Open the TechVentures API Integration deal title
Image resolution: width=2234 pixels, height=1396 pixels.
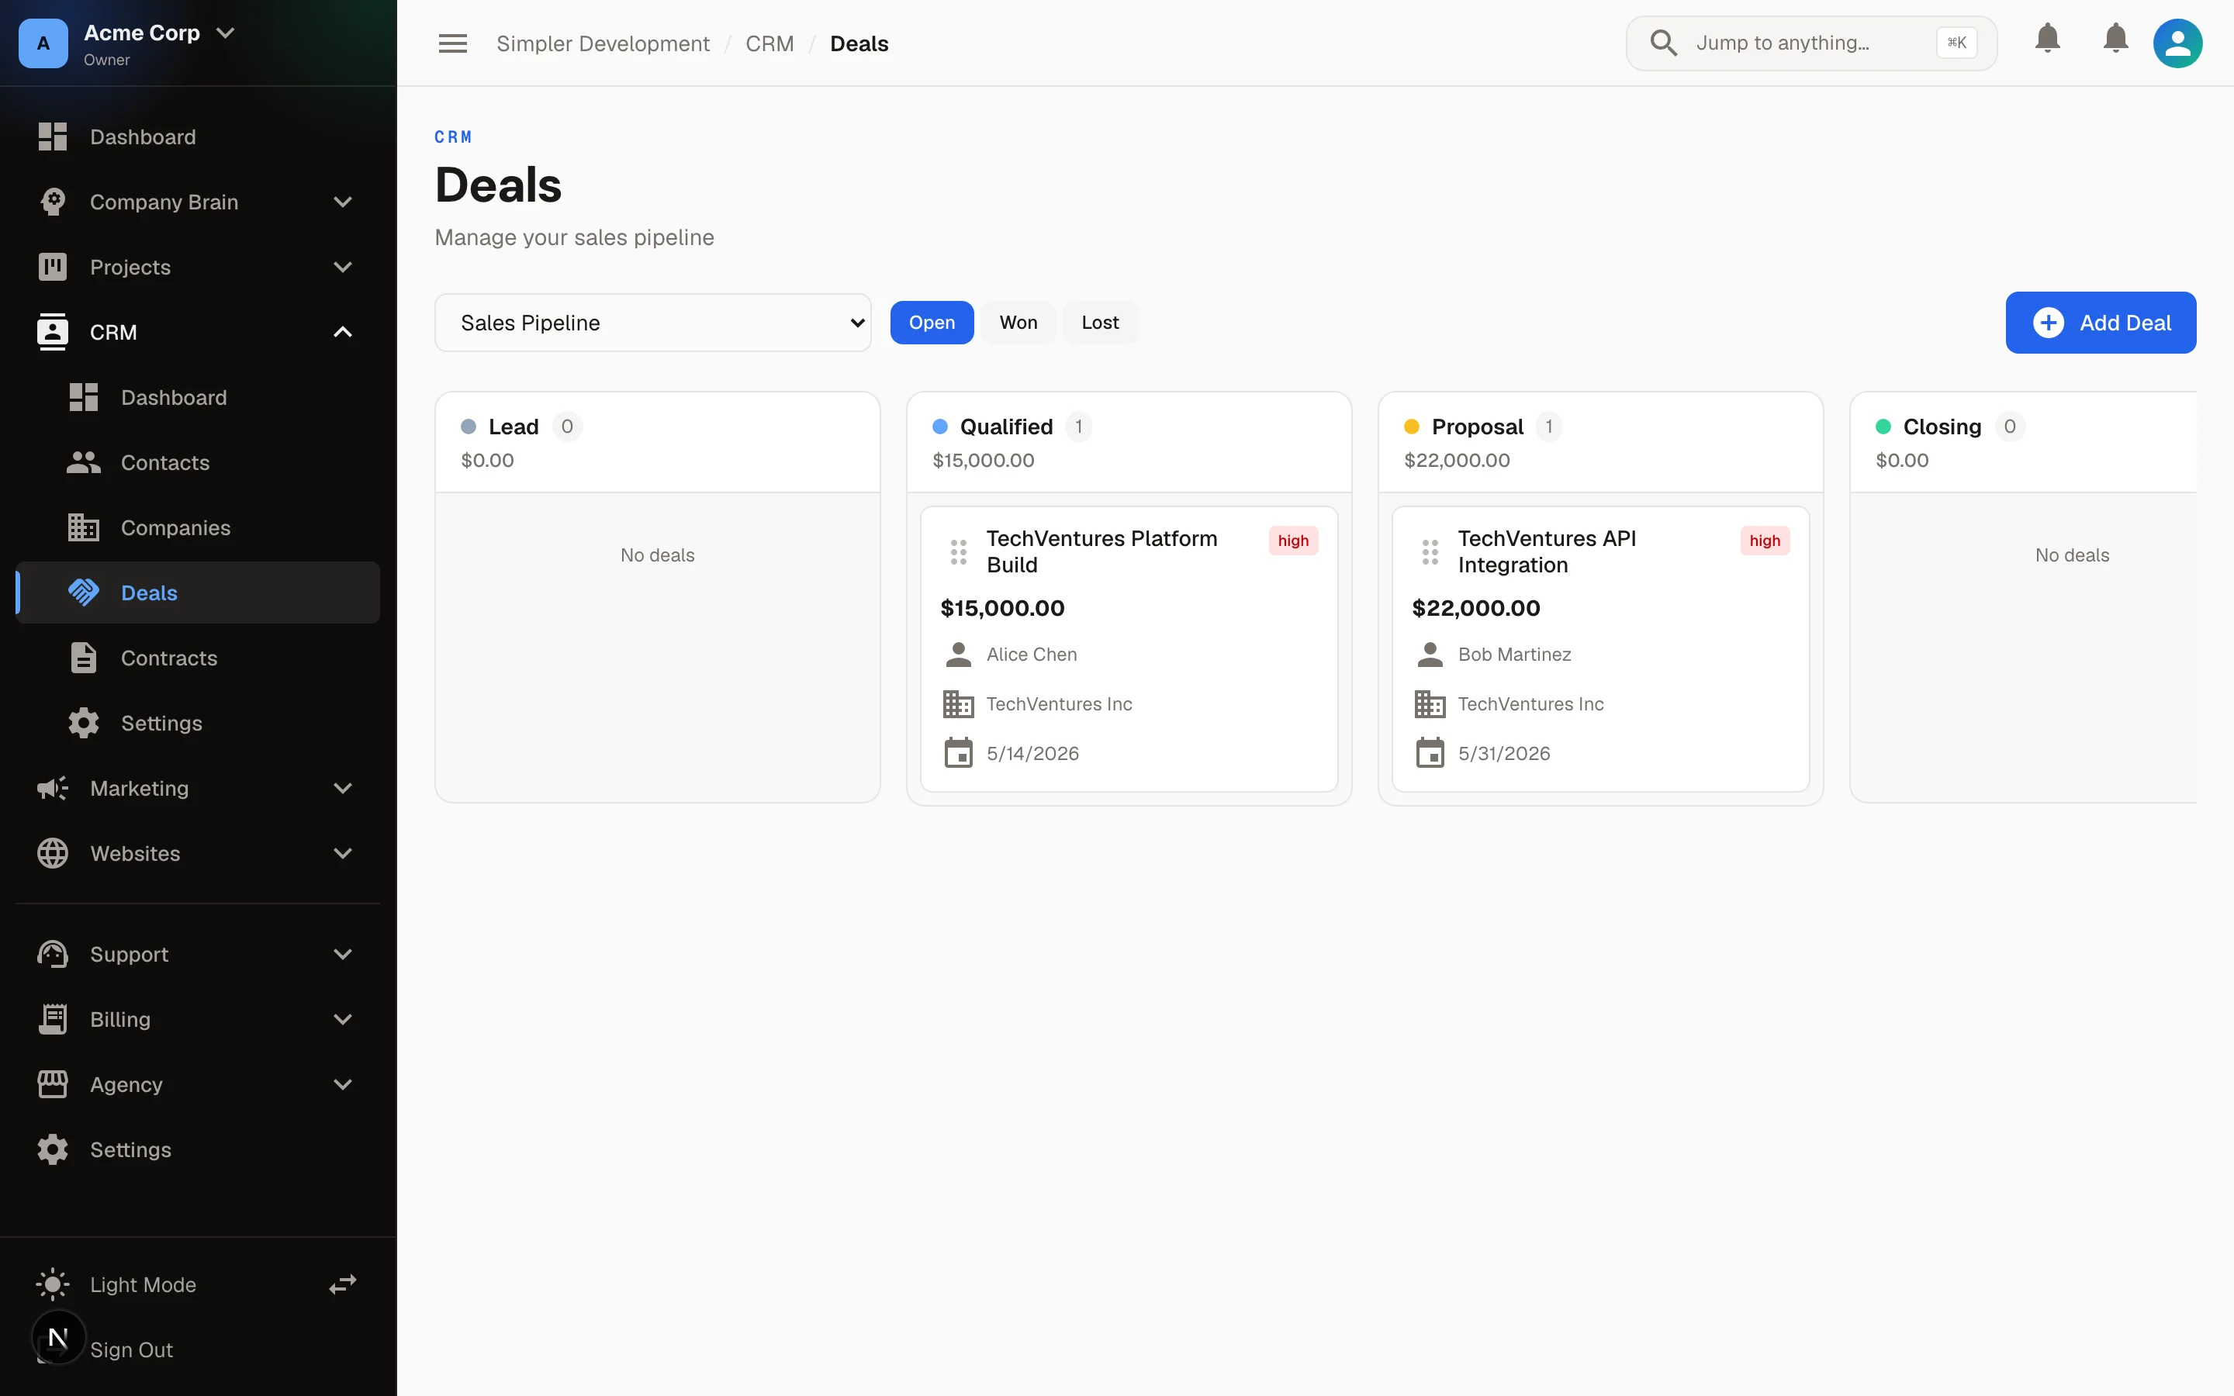tap(1546, 551)
